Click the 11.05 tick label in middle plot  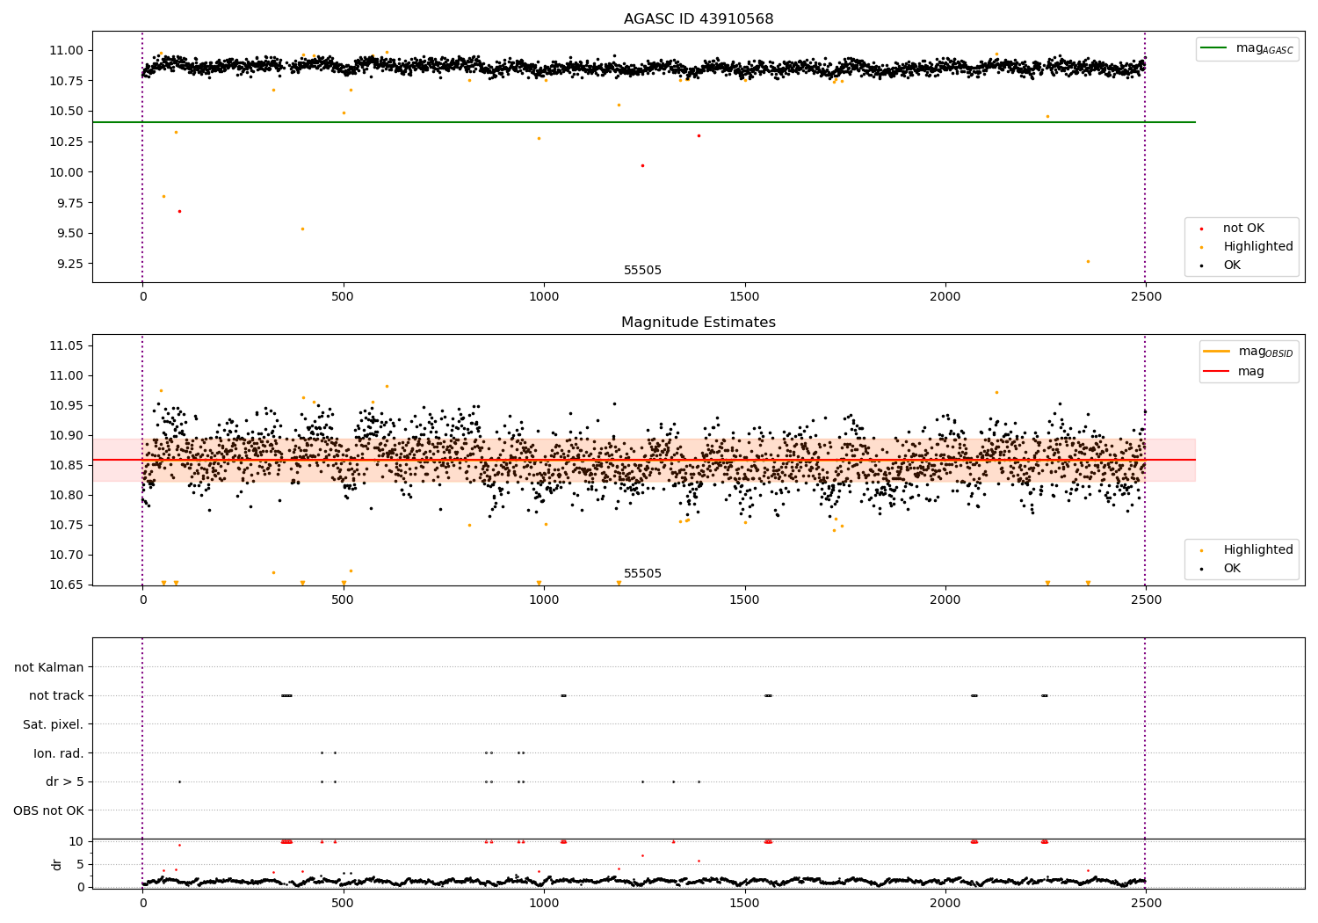click(68, 346)
